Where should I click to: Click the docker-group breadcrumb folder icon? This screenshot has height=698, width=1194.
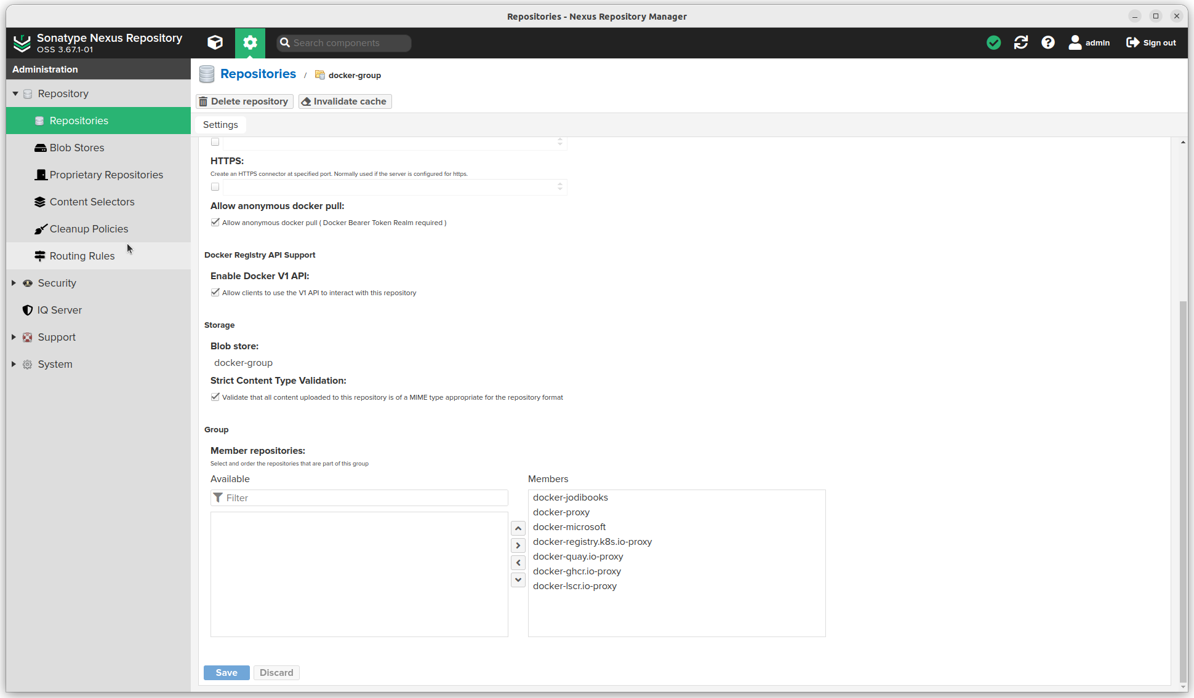tap(320, 75)
